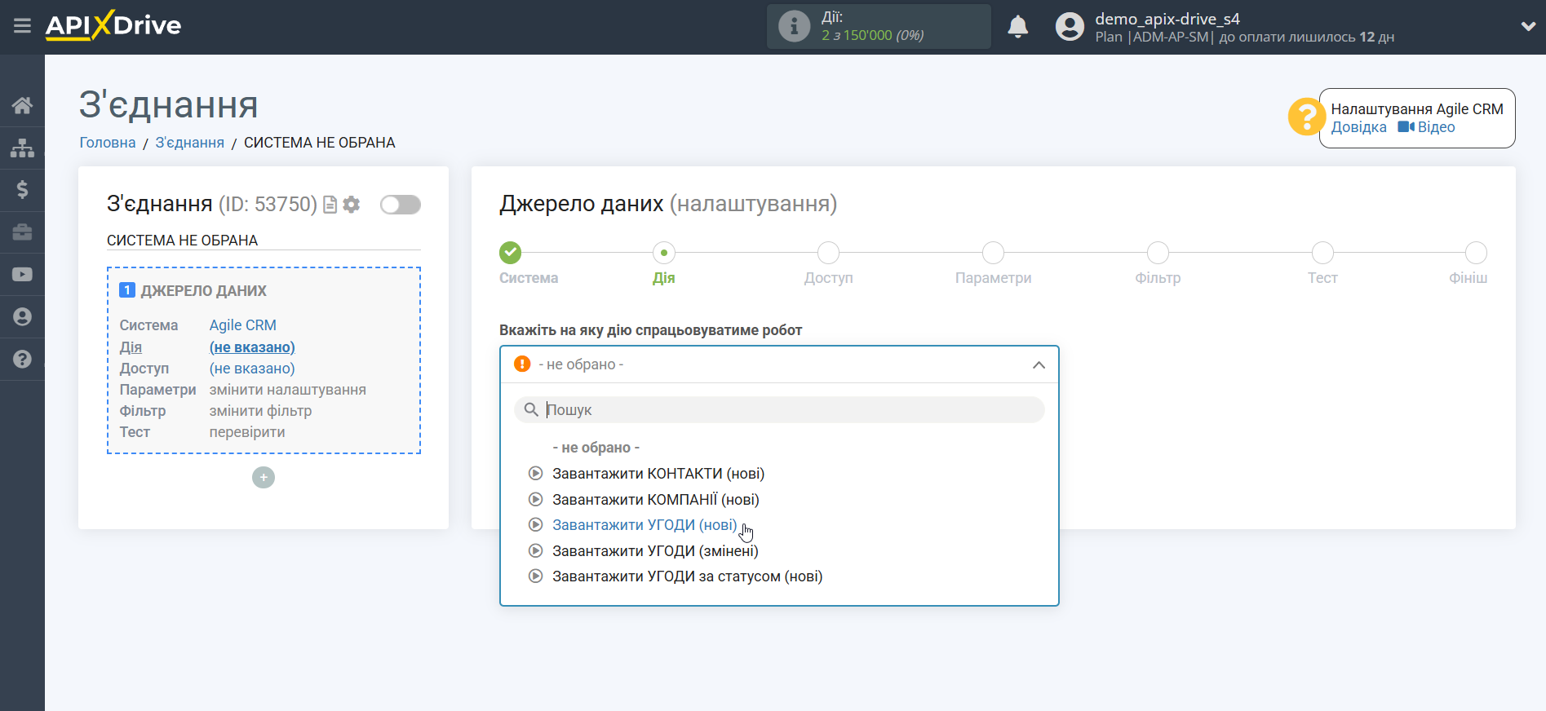1546x711 pixels.
Task: Open the notifications bell
Action: pos(1017,26)
